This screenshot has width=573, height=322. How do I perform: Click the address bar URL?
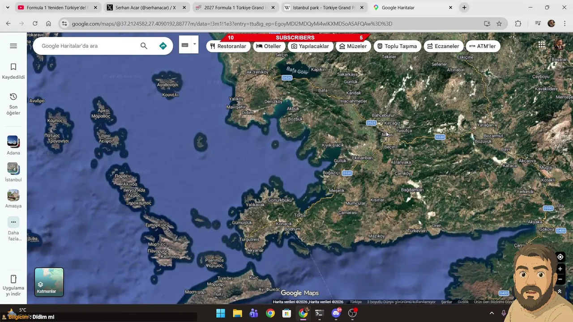232,24
